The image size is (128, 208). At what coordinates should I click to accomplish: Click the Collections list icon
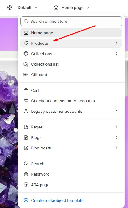(x=26, y=64)
